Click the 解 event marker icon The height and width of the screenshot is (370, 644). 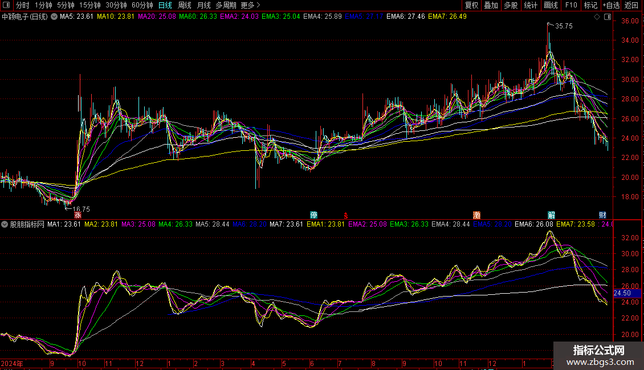[x=551, y=215]
